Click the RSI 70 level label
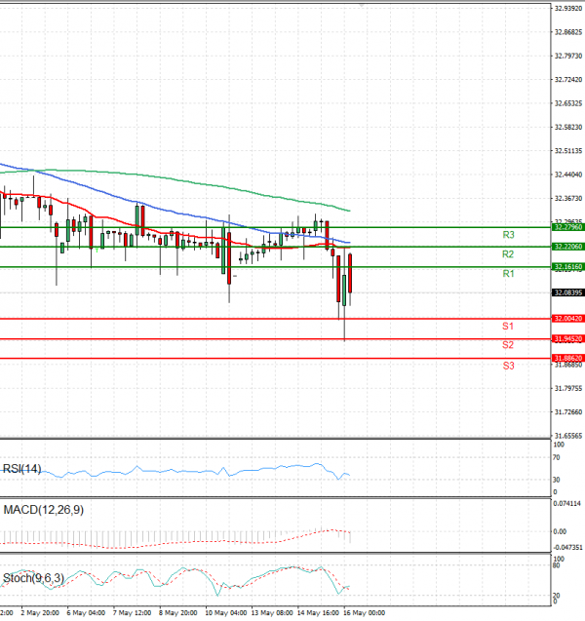 click(x=557, y=457)
